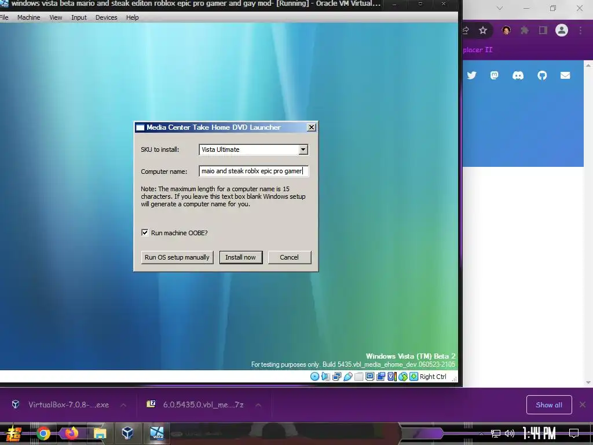This screenshot has height=445, width=593.
Task: Click the recording status icon in VirtualBox status bar
Action: tap(381, 377)
